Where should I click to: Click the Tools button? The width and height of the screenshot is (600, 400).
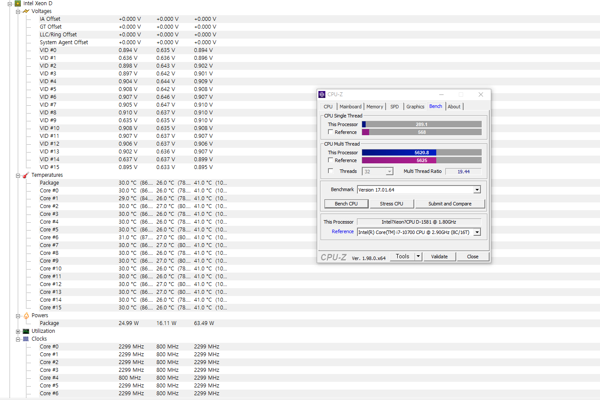(x=402, y=257)
